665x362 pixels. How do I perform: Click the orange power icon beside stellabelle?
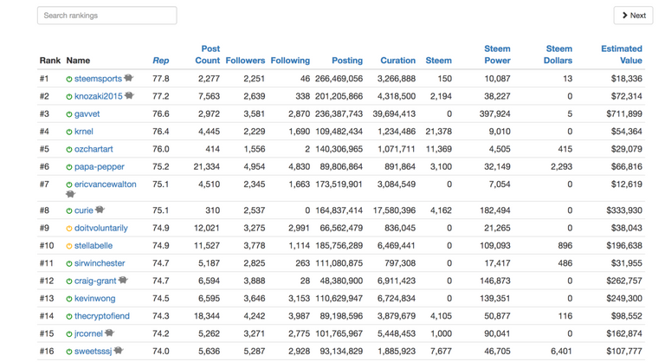(x=69, y=246)
